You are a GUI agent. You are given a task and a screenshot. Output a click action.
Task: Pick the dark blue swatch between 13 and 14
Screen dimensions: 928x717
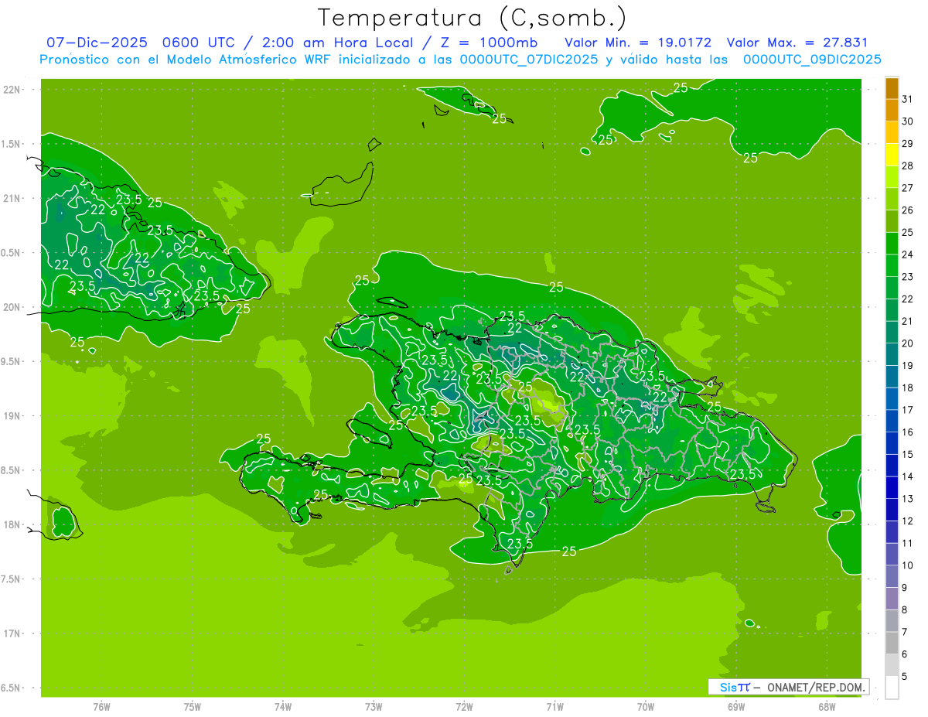coord(892,487)
